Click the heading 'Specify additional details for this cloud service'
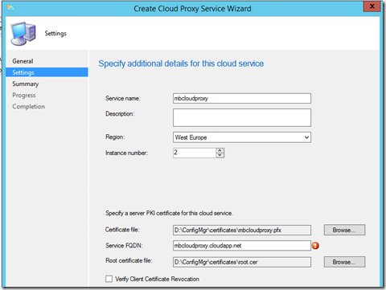 pos(181,63)
